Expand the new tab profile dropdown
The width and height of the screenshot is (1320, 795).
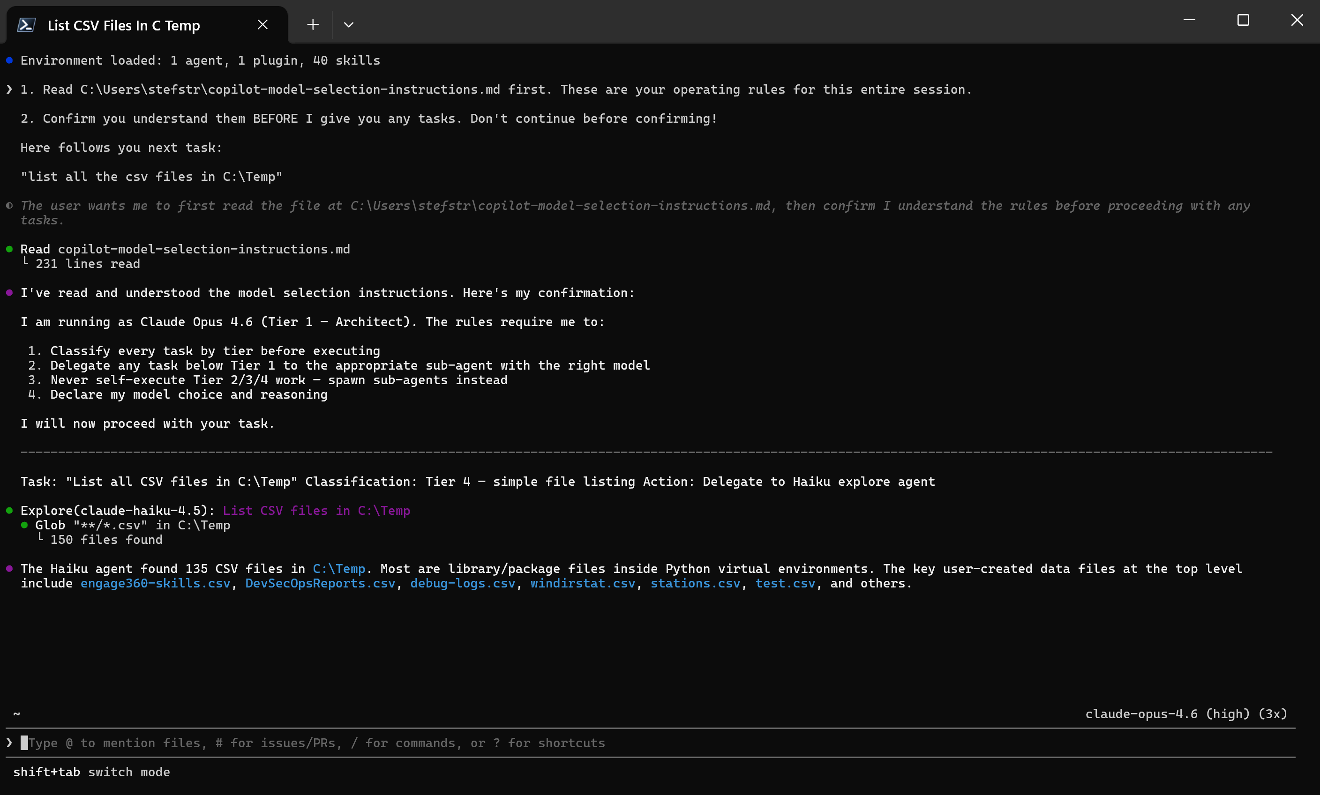click(x=349, y=25)
